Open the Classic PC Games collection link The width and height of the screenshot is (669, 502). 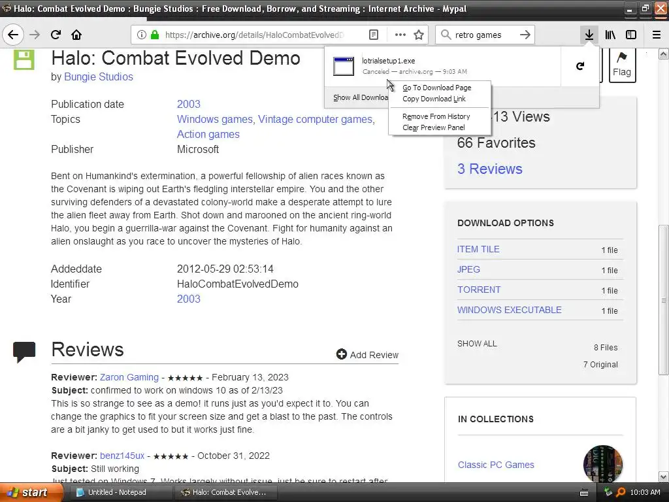tap(496, 465)
